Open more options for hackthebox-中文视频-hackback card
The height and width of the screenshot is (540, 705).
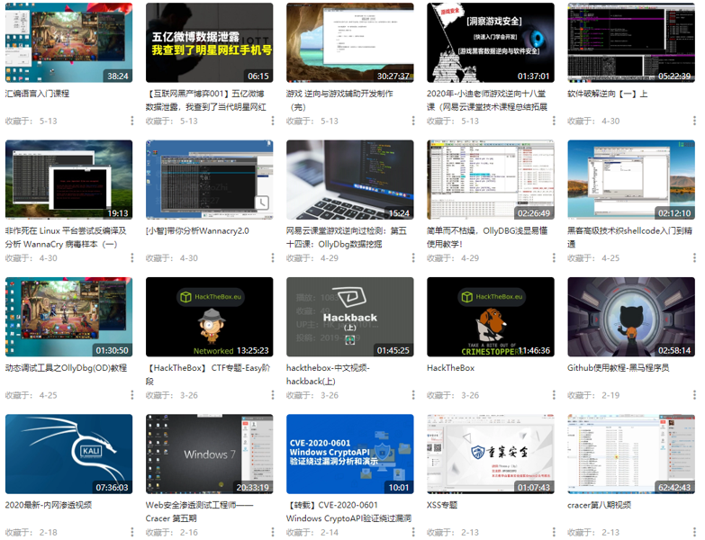pos(413,395)
